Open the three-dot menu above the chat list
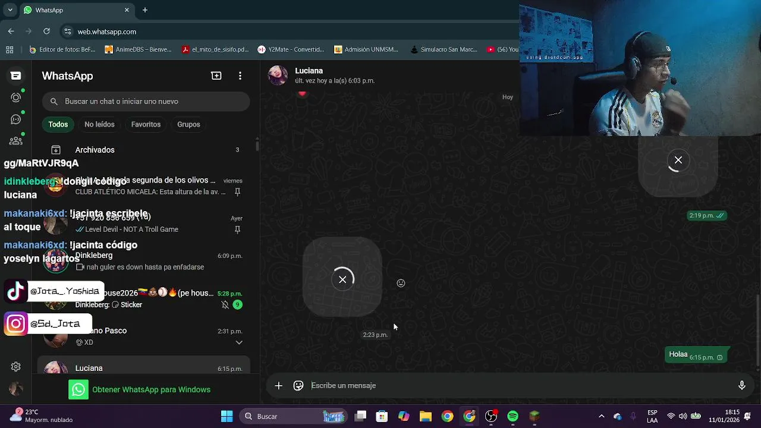Viewport: 761px width, 428px height. [240, 75]
